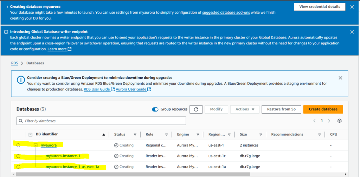Select radio button for myaurora-instance-1

coord(18,156)
